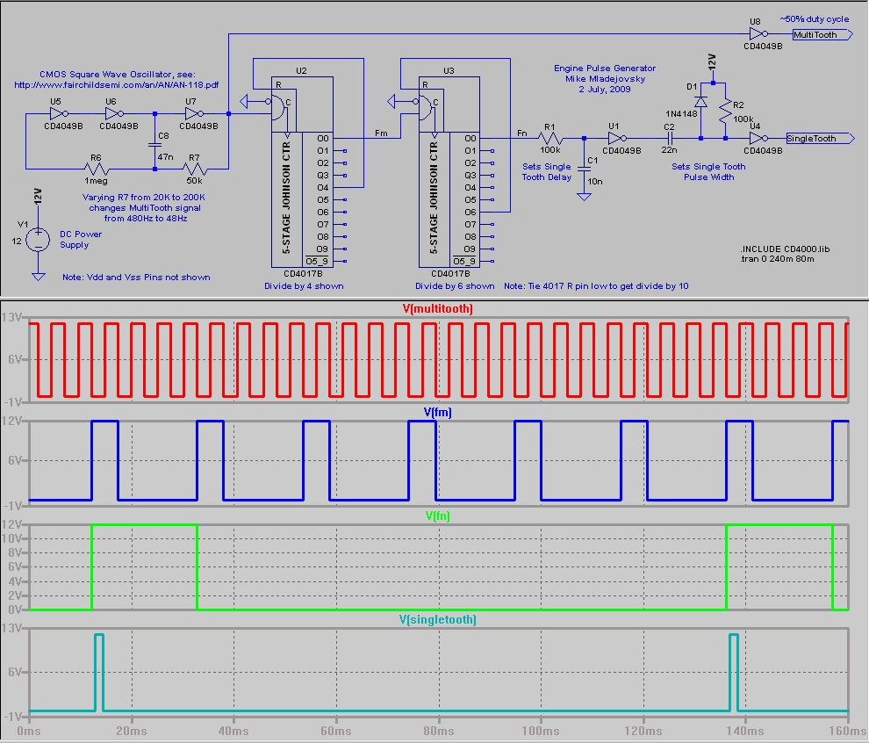Click the 120ms time axis label
The image size is (869, 743).
click(643, 732)
